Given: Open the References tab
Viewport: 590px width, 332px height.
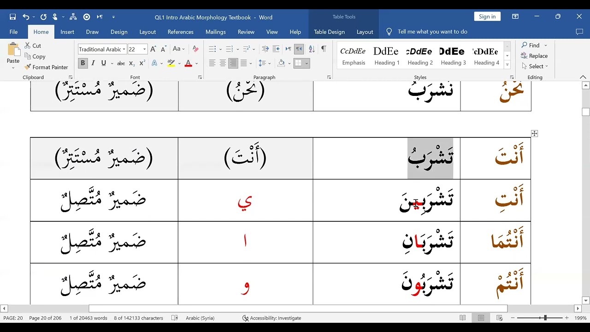Looking at the screenshot, I should point(181,32).
